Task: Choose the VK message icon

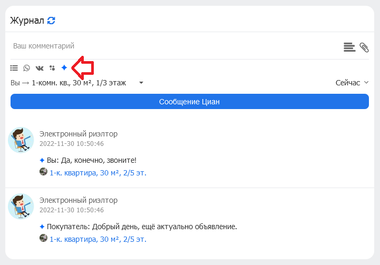Action: 40,68
